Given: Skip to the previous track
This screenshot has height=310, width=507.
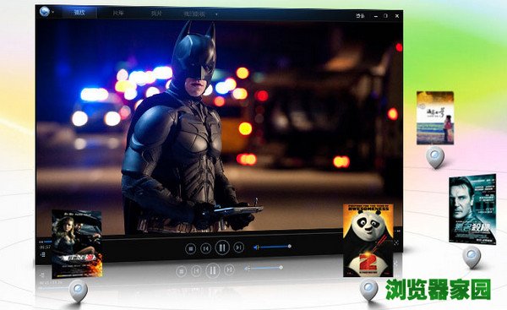Looking at the screenshot, I should [x=205, y=248].
